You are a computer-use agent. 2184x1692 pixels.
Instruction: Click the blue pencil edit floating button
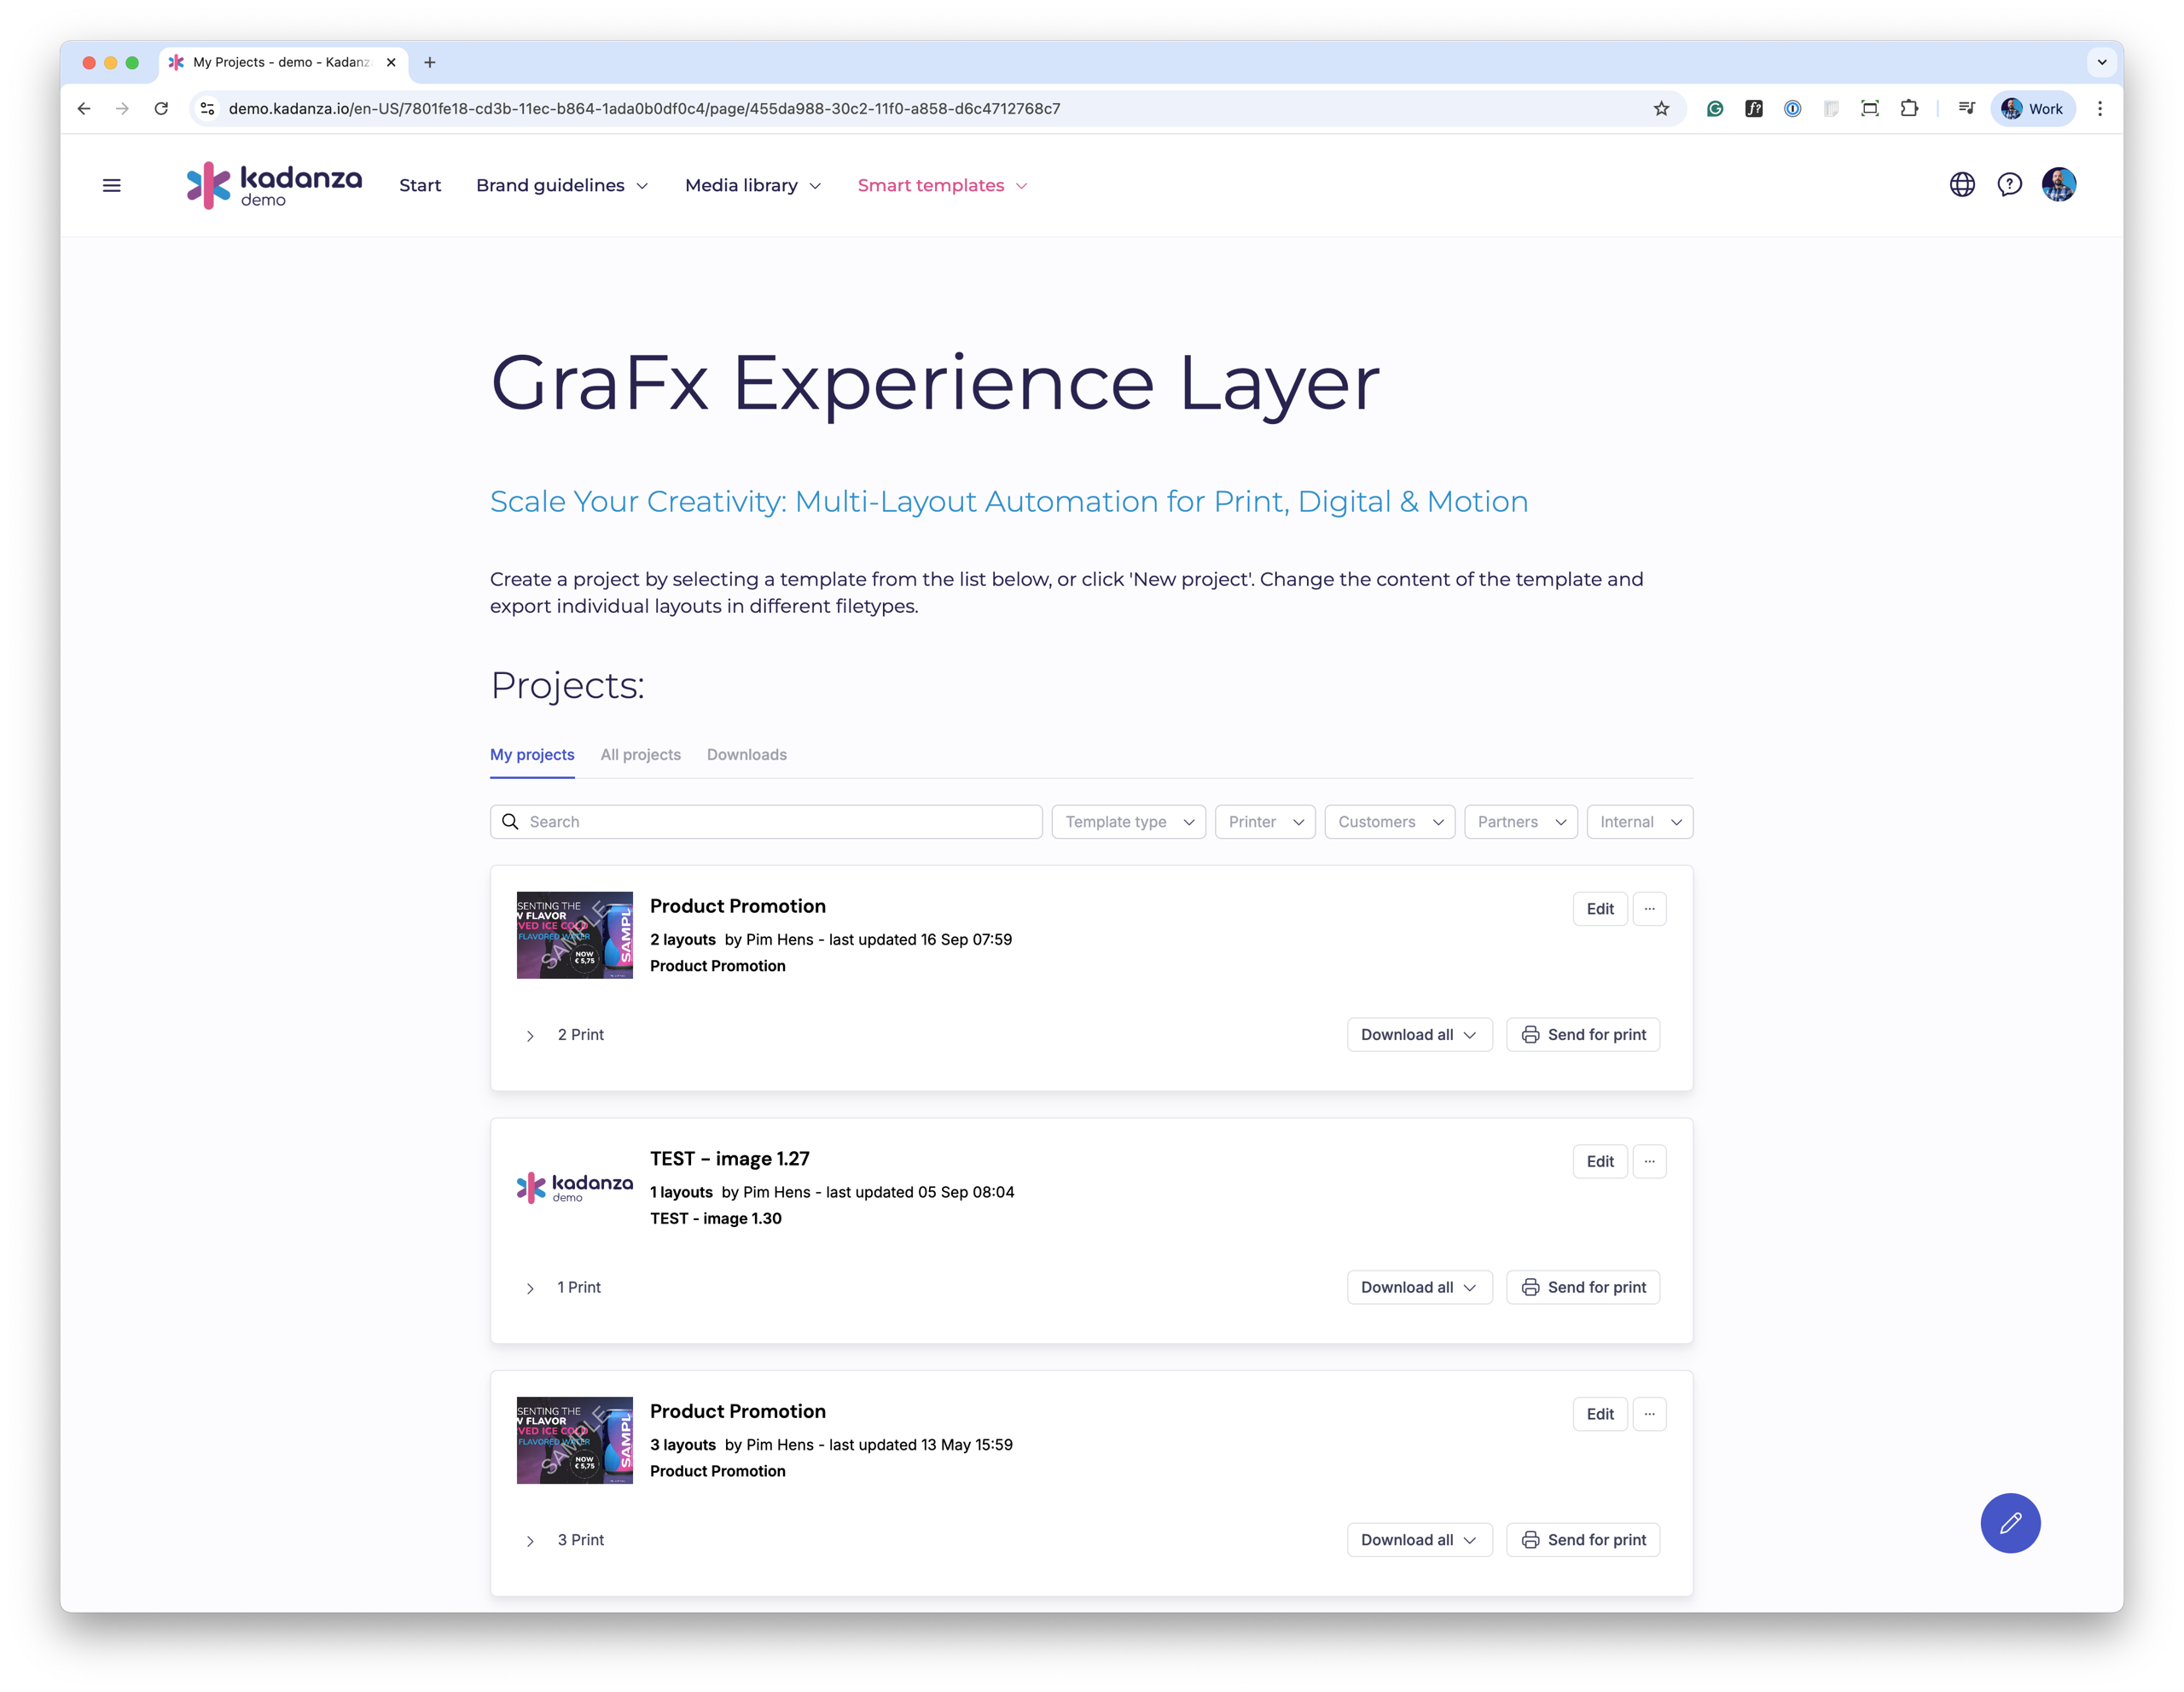click(2010, 1523)
